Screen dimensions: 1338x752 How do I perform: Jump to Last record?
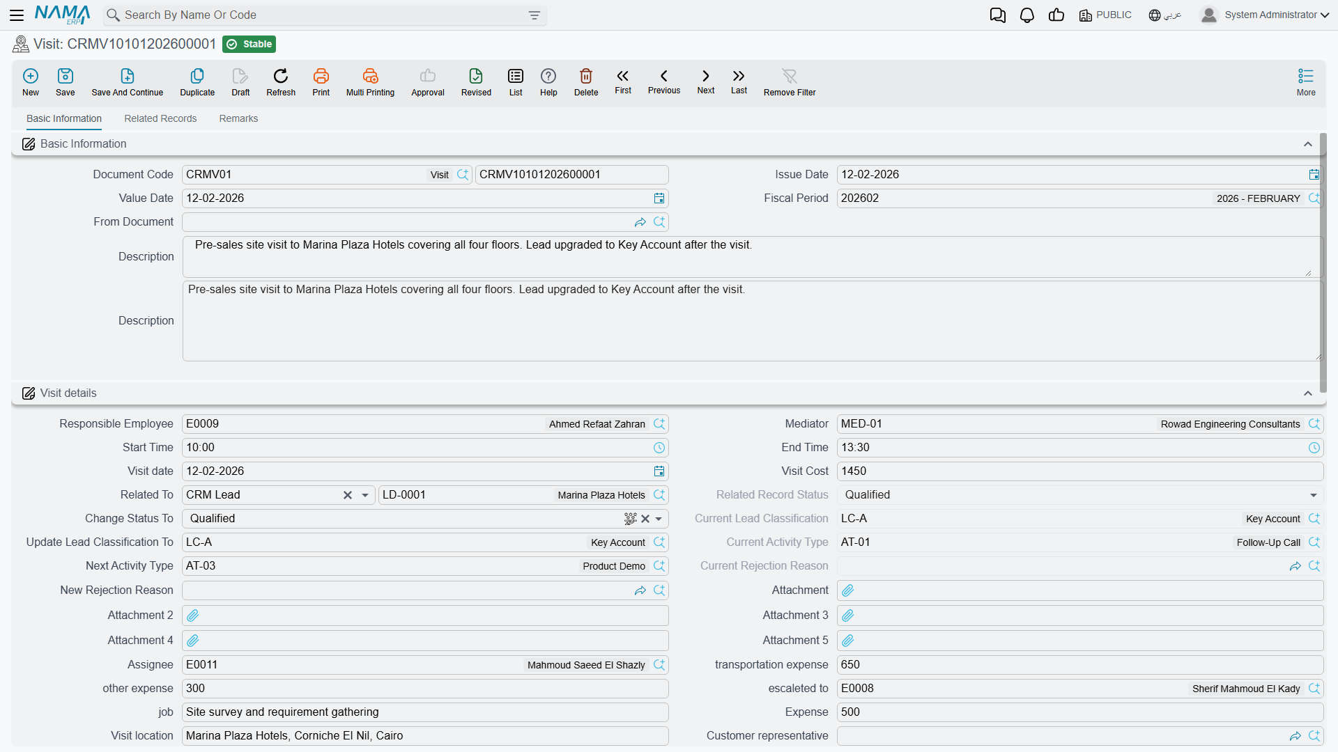pyautogui.click(x=739, y=81)
